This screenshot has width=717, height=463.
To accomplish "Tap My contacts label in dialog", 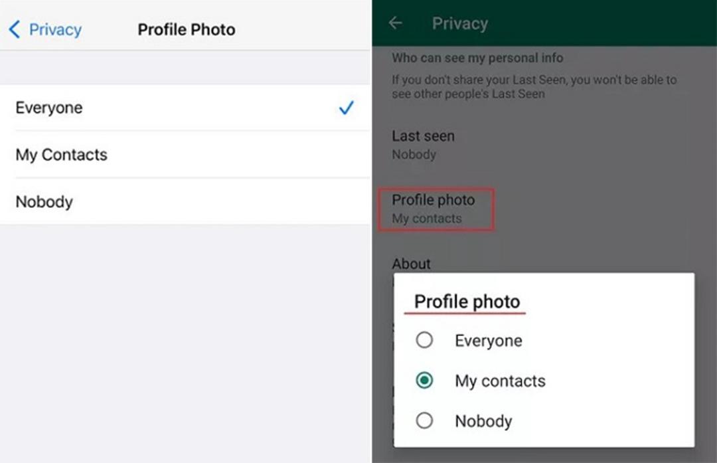I will 500,381.
